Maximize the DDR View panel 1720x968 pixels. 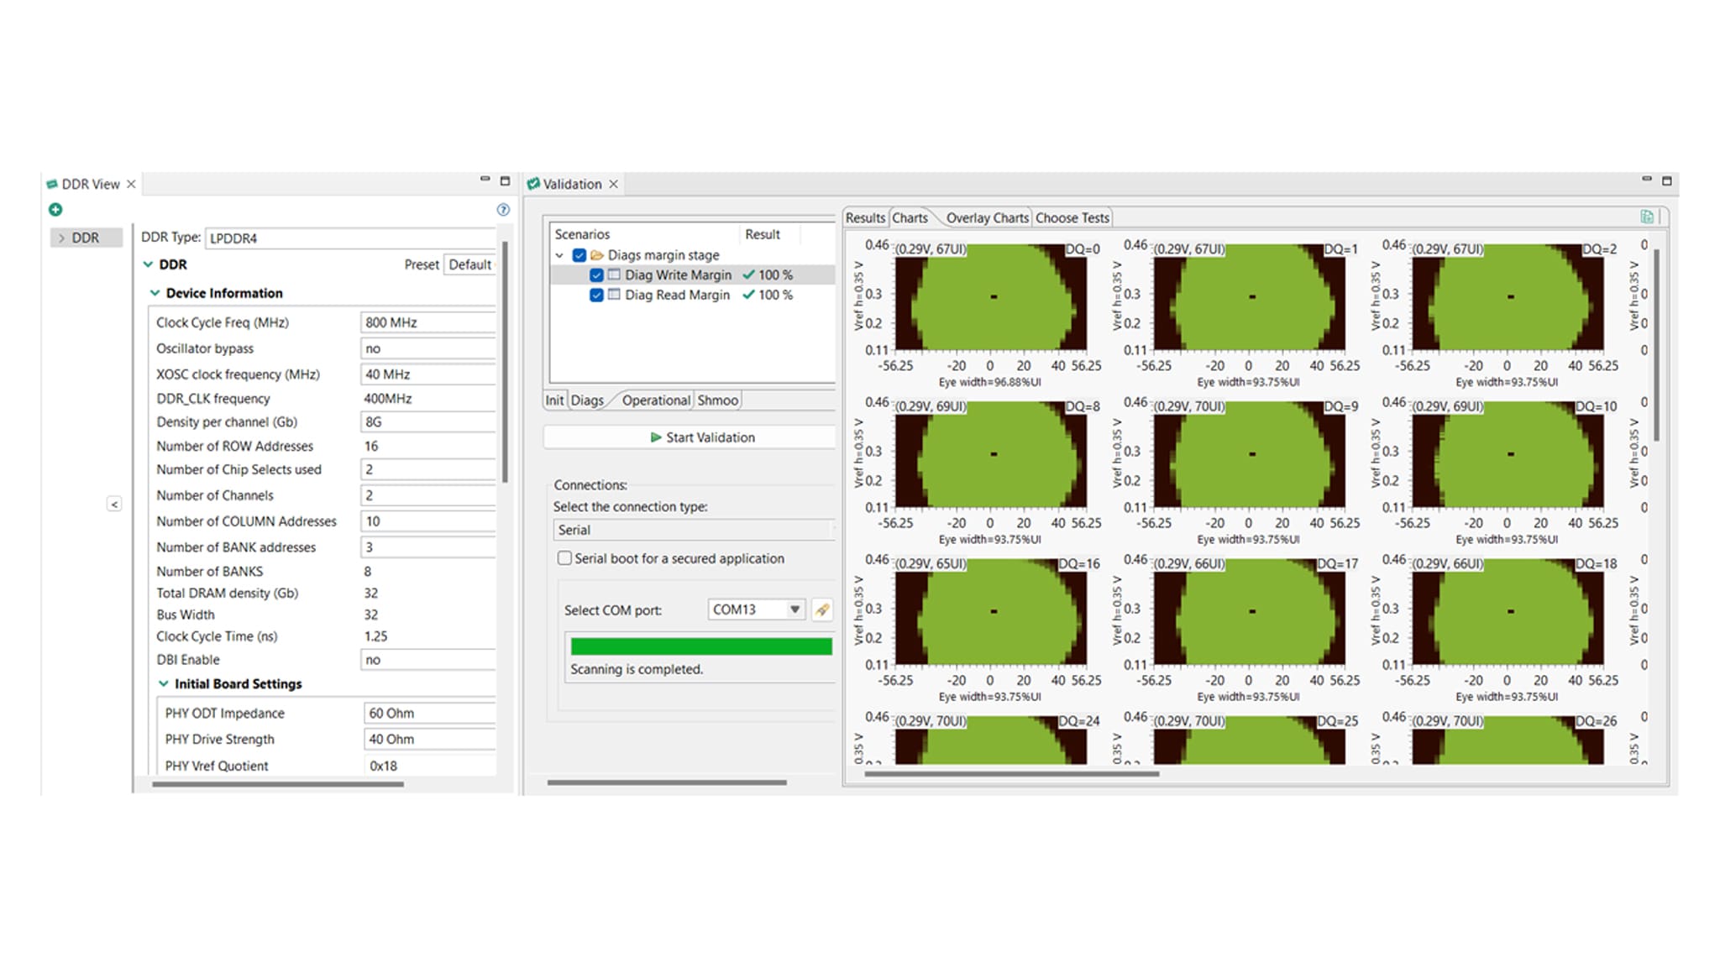click(x=505, y=181)
